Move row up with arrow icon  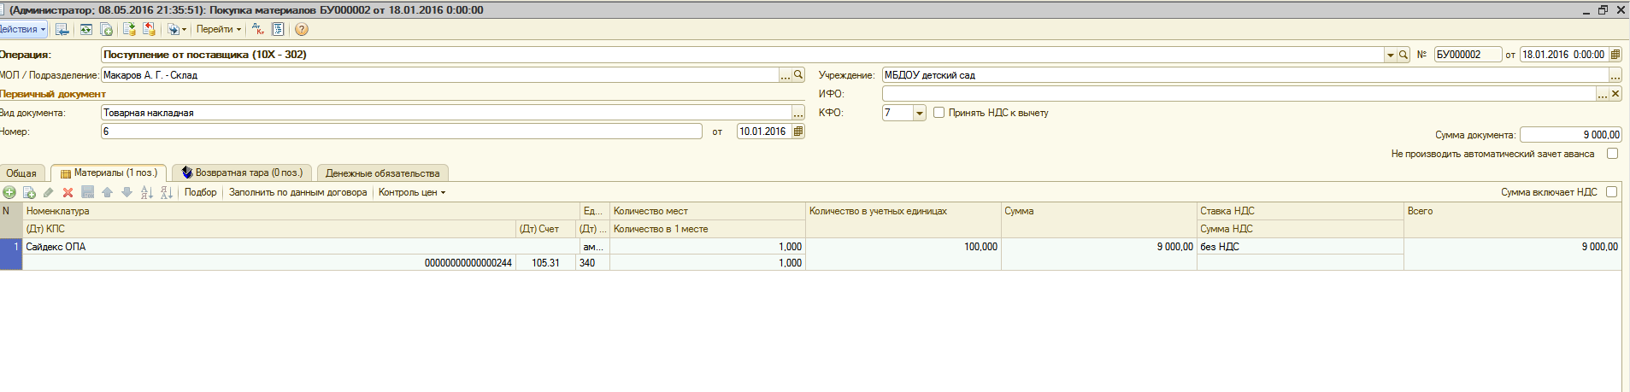(x=107, y=192)
